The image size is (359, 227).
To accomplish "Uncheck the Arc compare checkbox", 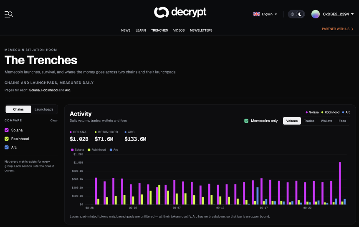I will (7, 147).
